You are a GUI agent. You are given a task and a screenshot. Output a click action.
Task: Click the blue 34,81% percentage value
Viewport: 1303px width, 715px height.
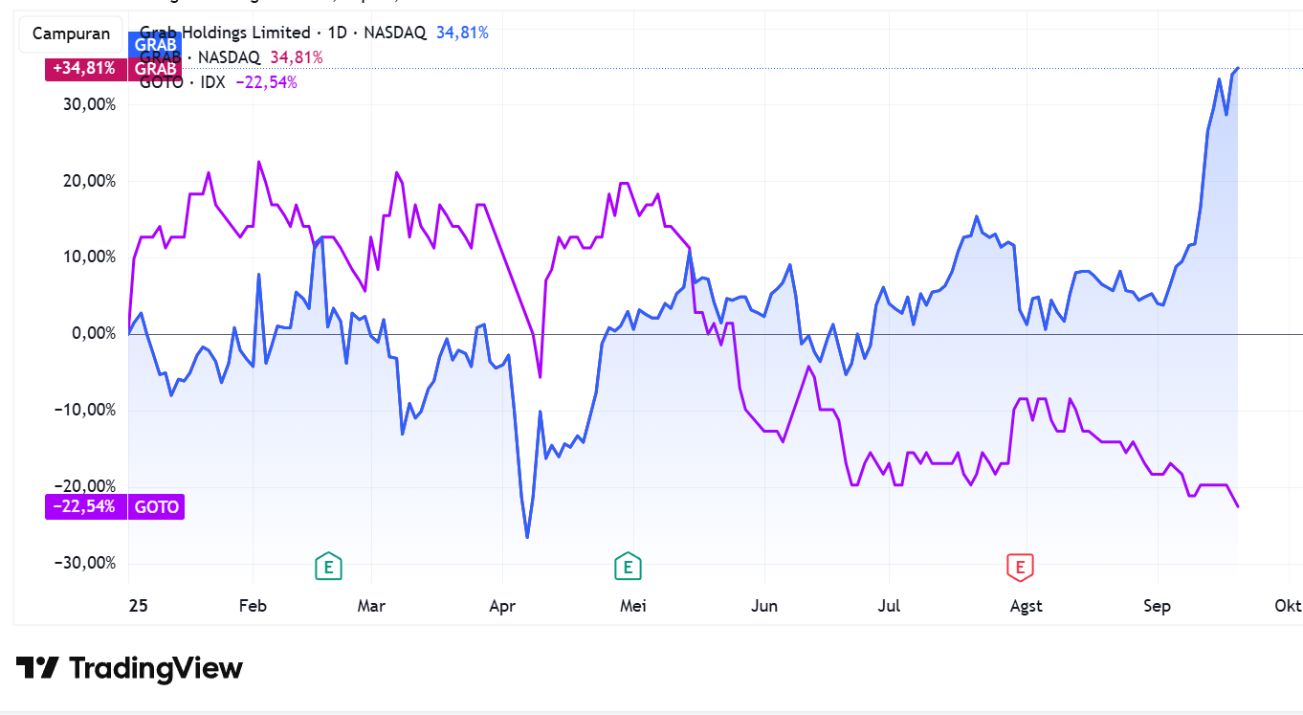(x=462, y=32)
